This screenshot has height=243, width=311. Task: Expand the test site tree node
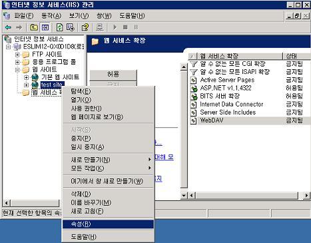[26, 85]
